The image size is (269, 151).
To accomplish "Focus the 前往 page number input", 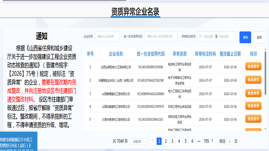I will (230, 141).
